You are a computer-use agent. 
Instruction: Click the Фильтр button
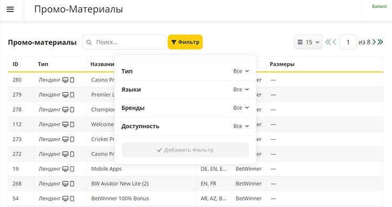[x=185, y=42]
